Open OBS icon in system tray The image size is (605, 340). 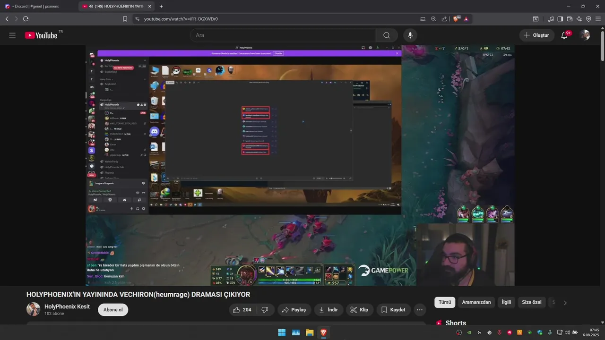458,332
